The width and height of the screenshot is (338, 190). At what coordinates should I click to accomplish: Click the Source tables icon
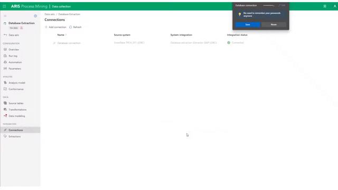(5, 103)
